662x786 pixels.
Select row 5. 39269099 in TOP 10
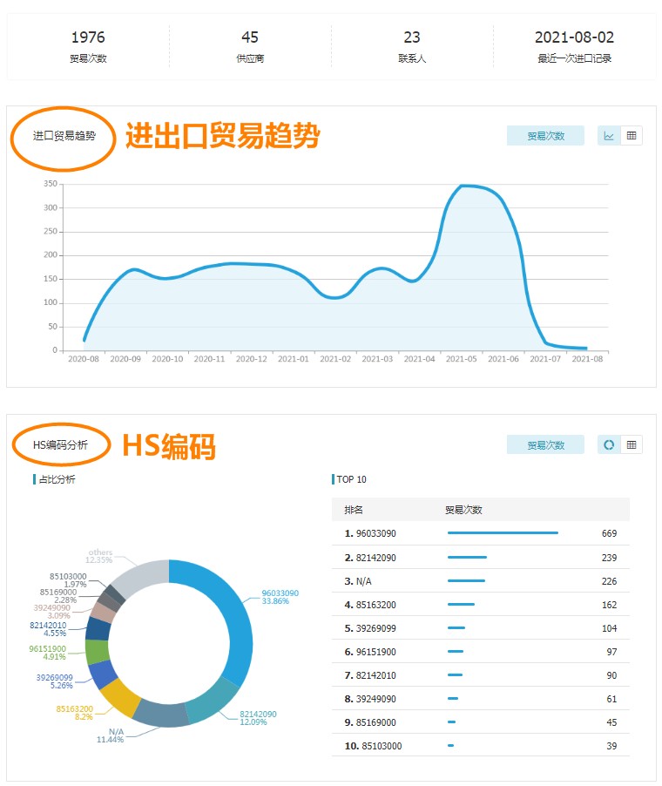pyautogui.click(x=481, y=628)
